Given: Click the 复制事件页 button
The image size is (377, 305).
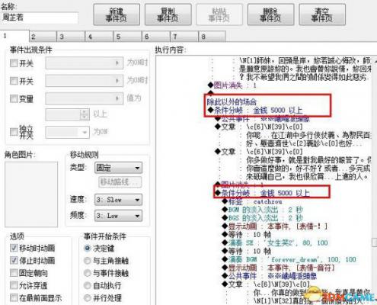Looking at the screenshot, I should point(168,14).
